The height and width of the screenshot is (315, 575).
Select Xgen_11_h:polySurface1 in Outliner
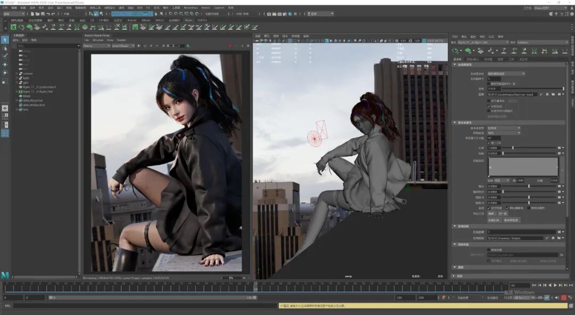(x=39, y=87)
